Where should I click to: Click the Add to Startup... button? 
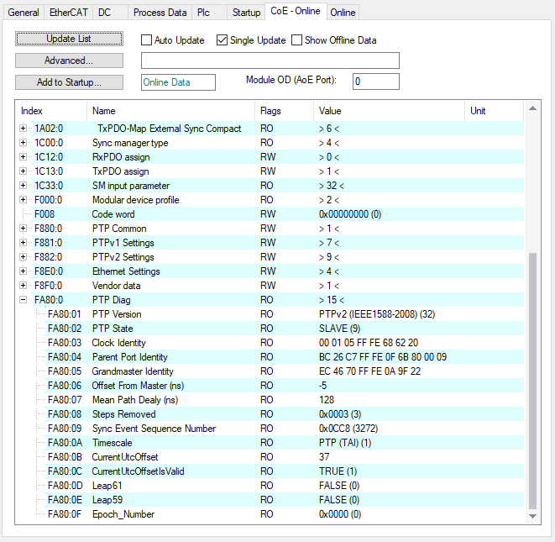pyautogui.click(x=69, y=82)
